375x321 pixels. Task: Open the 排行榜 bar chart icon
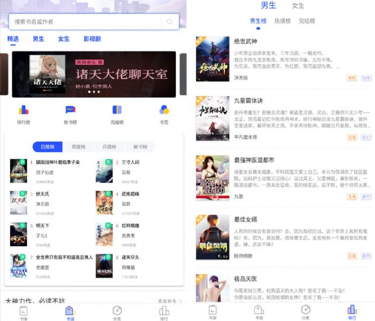click(x=24, y=110)
